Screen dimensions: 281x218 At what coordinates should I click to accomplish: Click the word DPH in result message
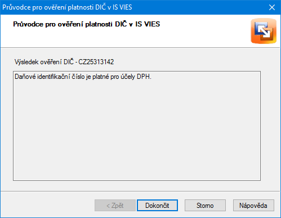144,77
